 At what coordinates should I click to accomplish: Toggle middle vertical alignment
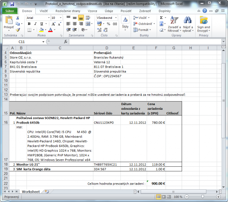(x=74, y=18)
